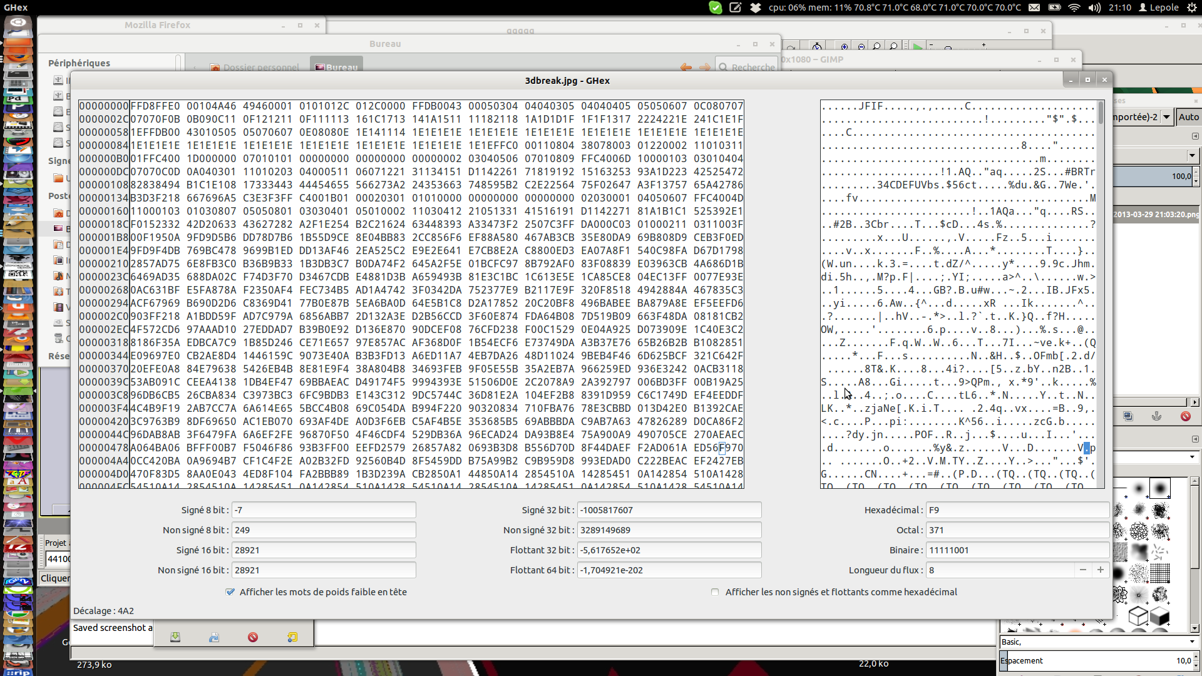Click the anchor layer icon in GIMP
The image size is (1202, 676).
pyautogui.click(x=1156, y=416)
